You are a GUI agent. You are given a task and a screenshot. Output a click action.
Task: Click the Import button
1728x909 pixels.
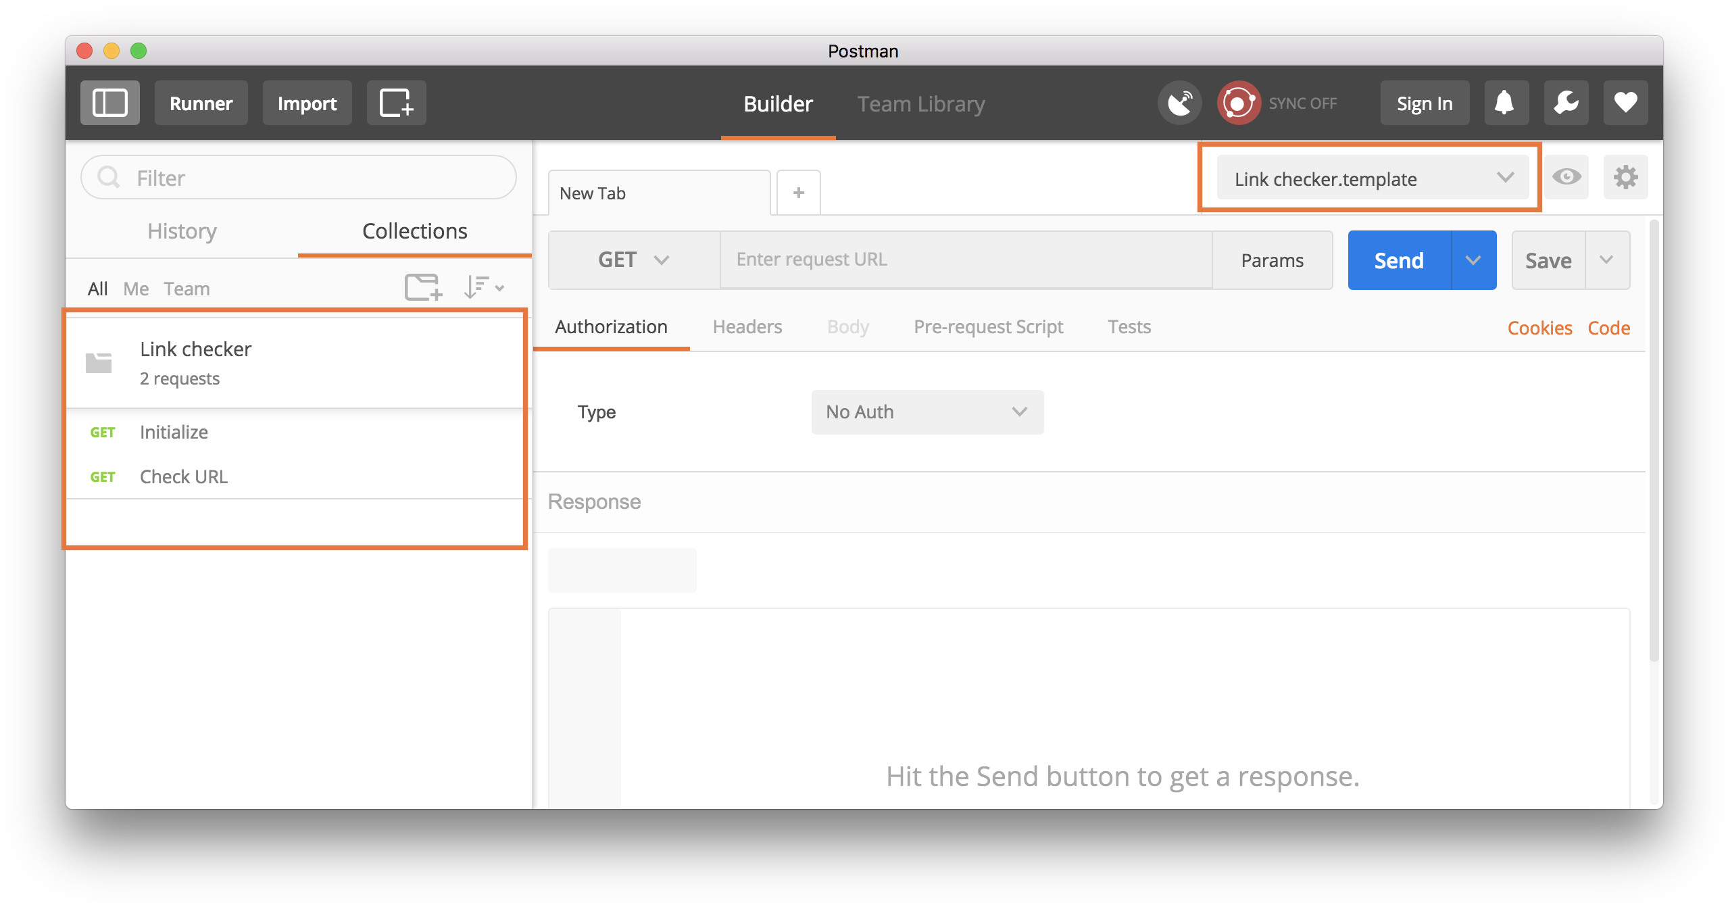point(307,103)
